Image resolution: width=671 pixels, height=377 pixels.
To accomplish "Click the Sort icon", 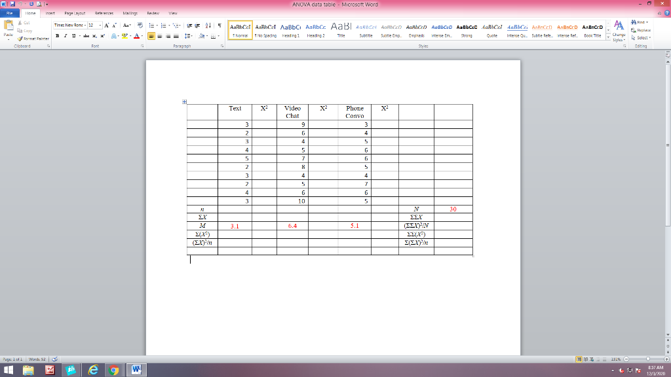I will (x=208, y=26).
